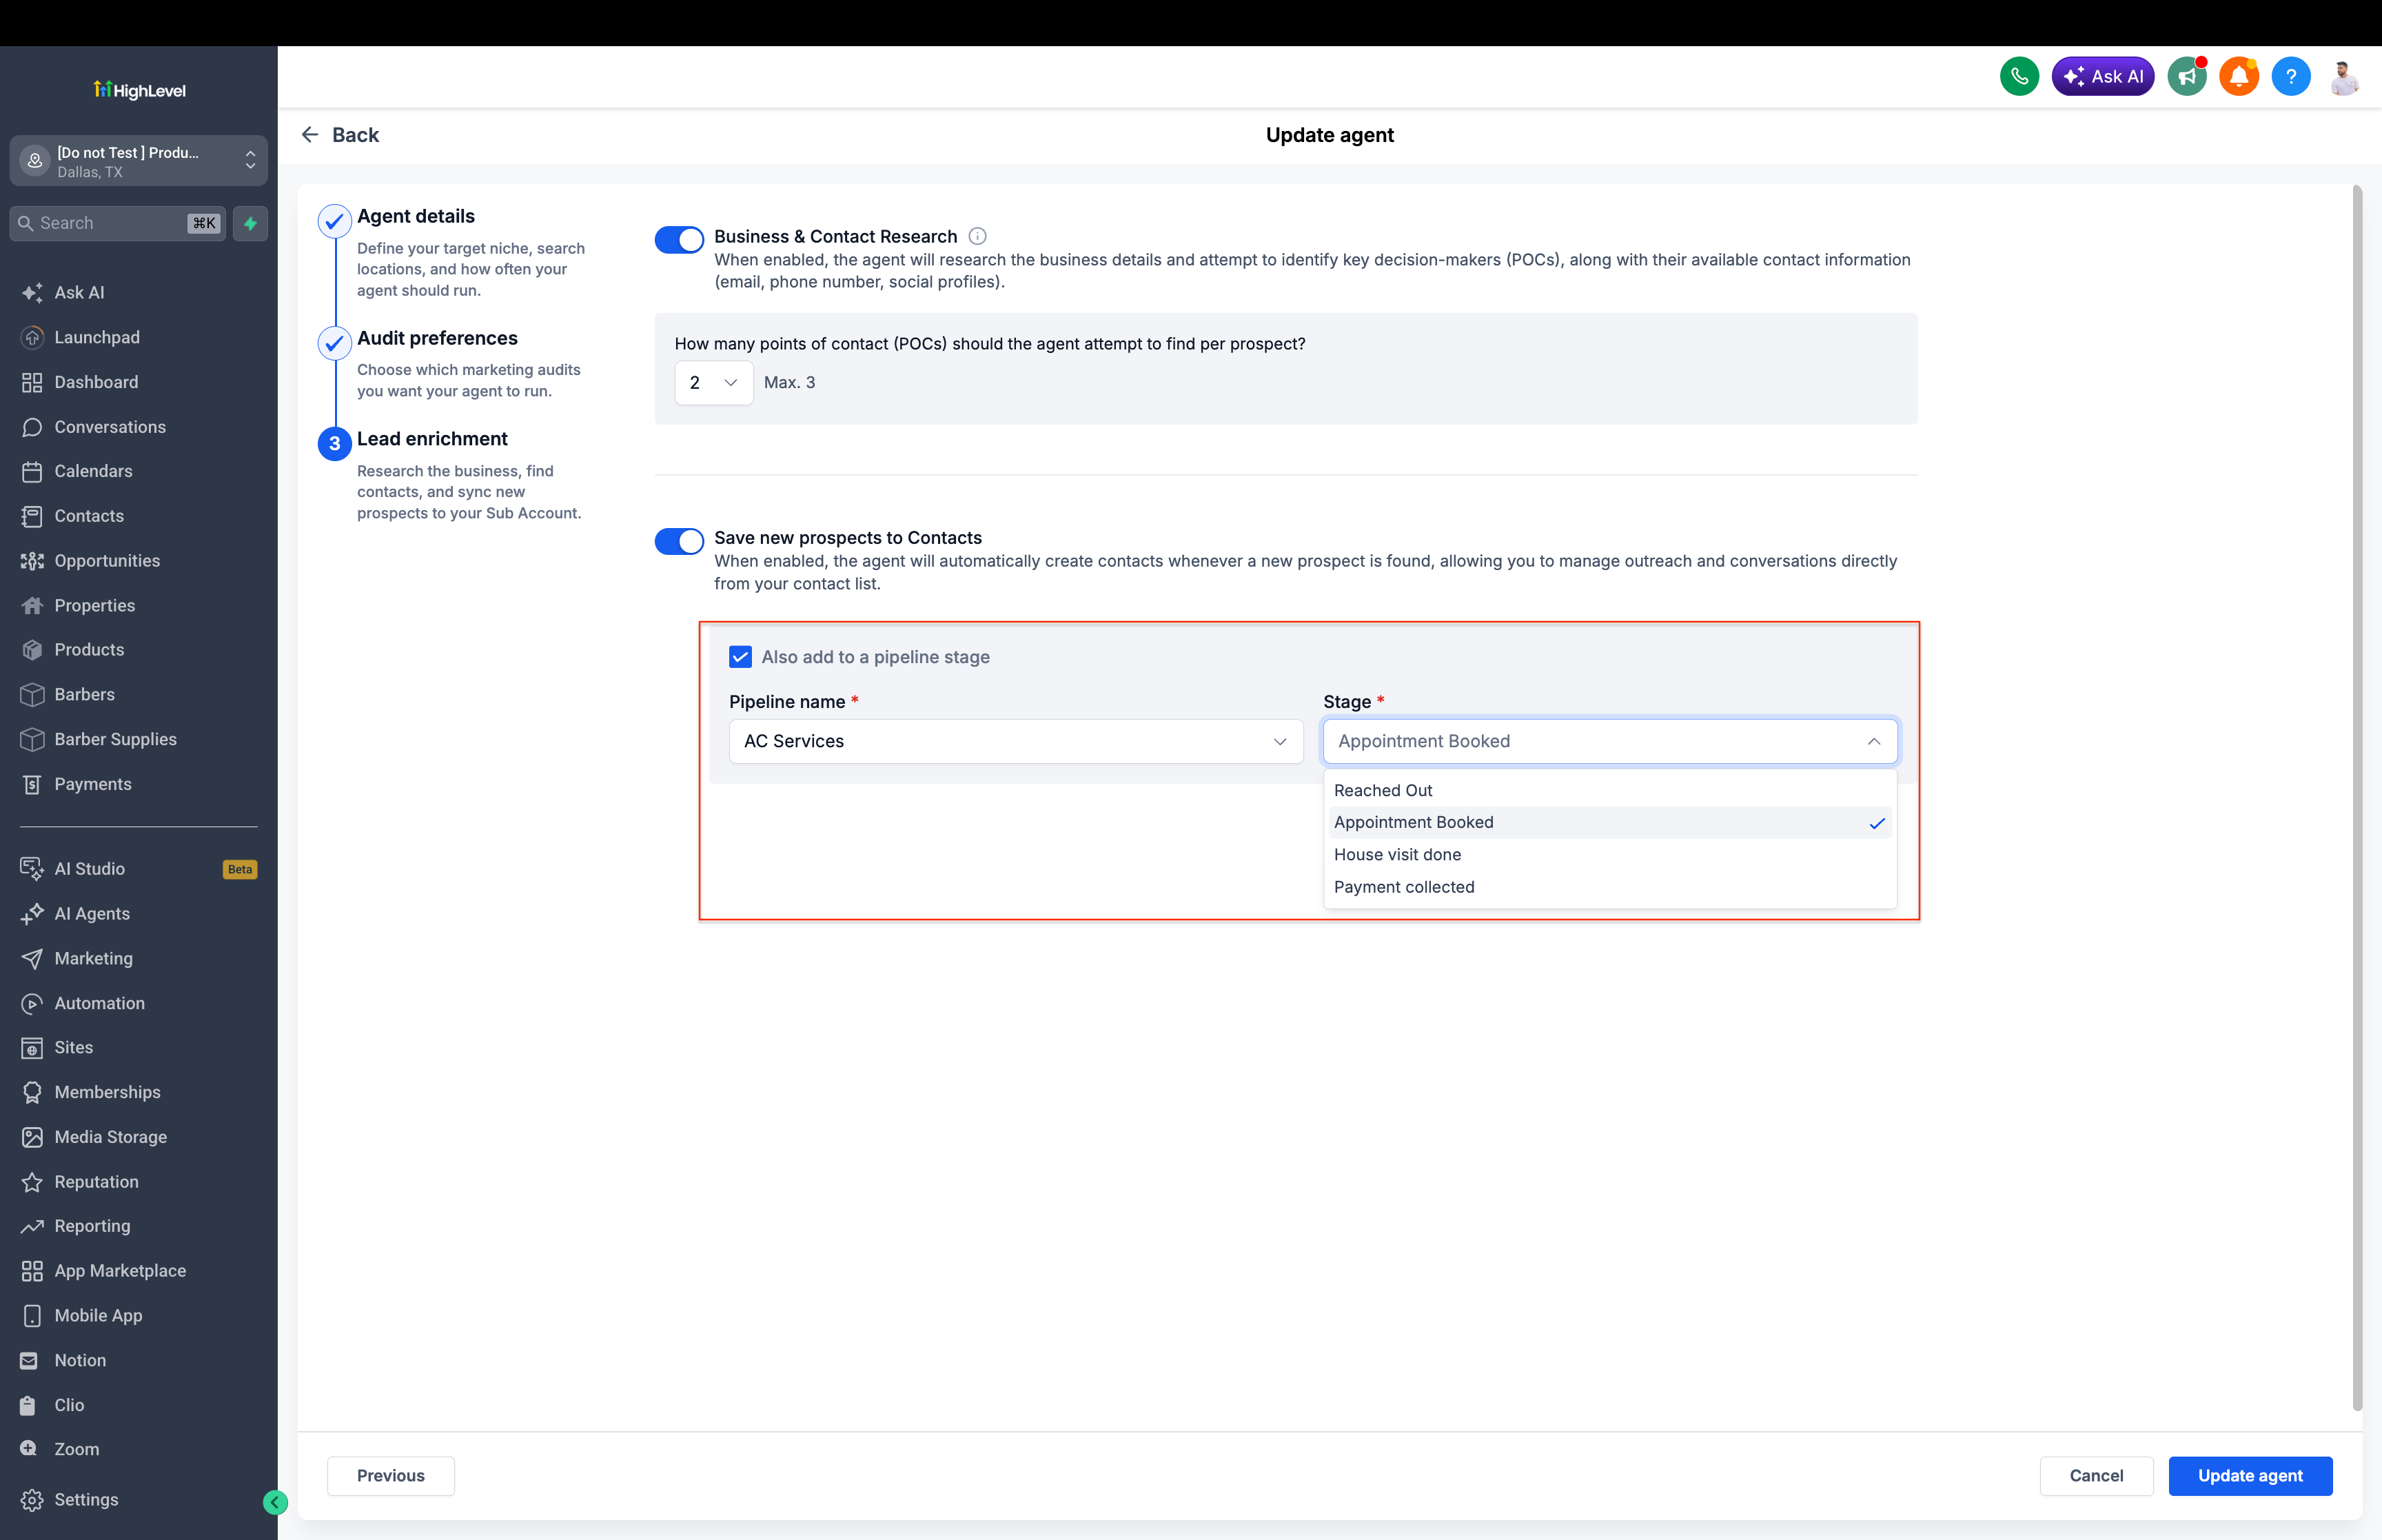This screenshot has height=1540, width=2382.
Task: Click the Conversations chat bubble icon
Action: point(32,427)
